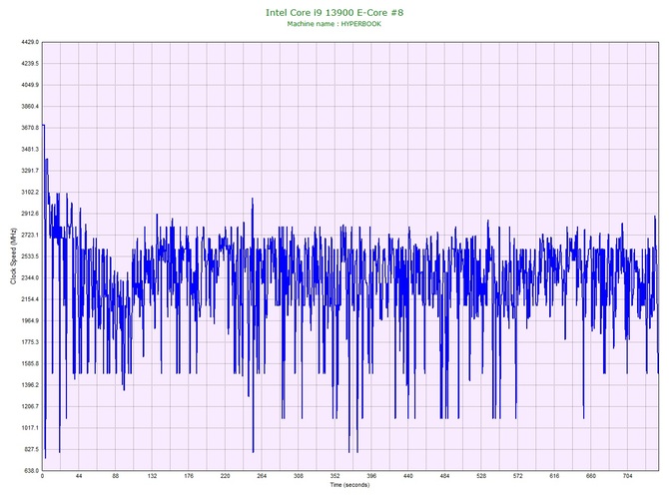Click the 2912.6 y-axis value
The height and width of the screenshot is (502, 669).
click(x=30, y=214)
